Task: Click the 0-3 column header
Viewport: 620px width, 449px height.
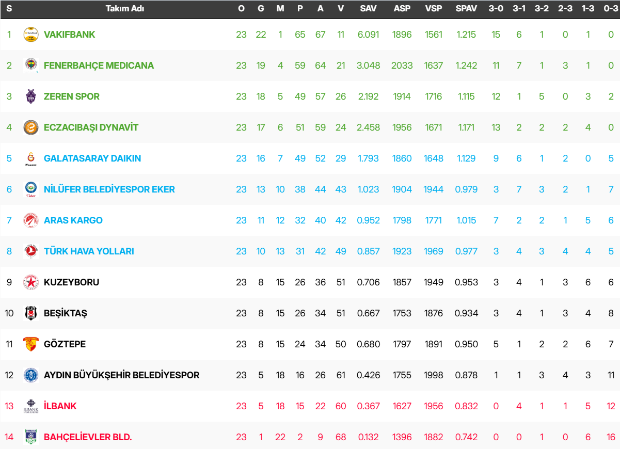Action: tap(611, 9)
